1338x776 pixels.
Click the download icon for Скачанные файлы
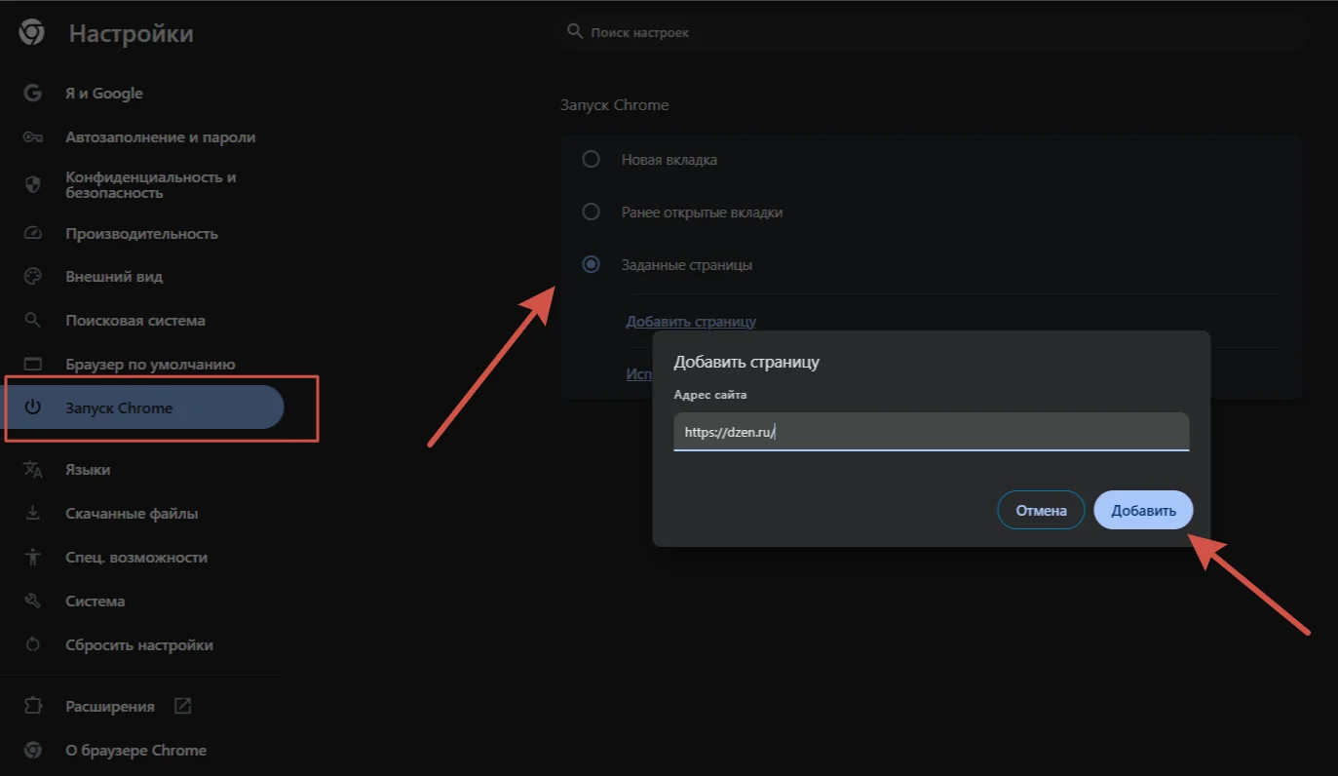pos(33,513)
